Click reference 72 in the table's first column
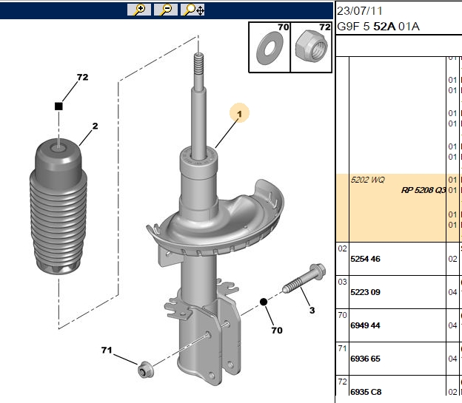462x403 pixels. coord(342,382)
